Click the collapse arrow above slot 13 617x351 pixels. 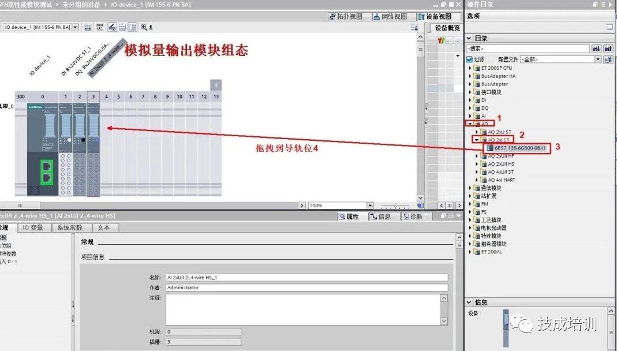pos(216,85)
